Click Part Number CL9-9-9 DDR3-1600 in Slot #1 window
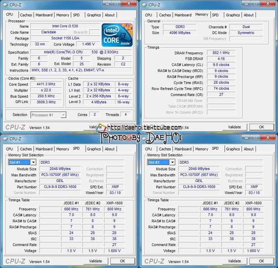Screen dimensions: 278x268 60,187
